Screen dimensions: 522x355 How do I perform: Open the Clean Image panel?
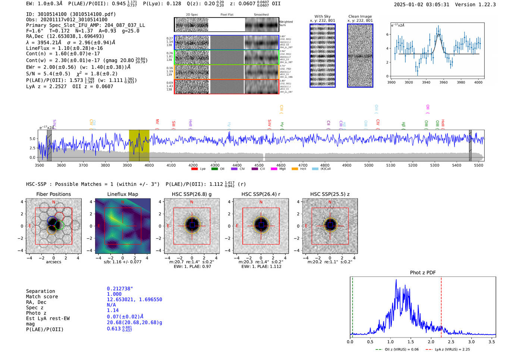tap(360, 56)
